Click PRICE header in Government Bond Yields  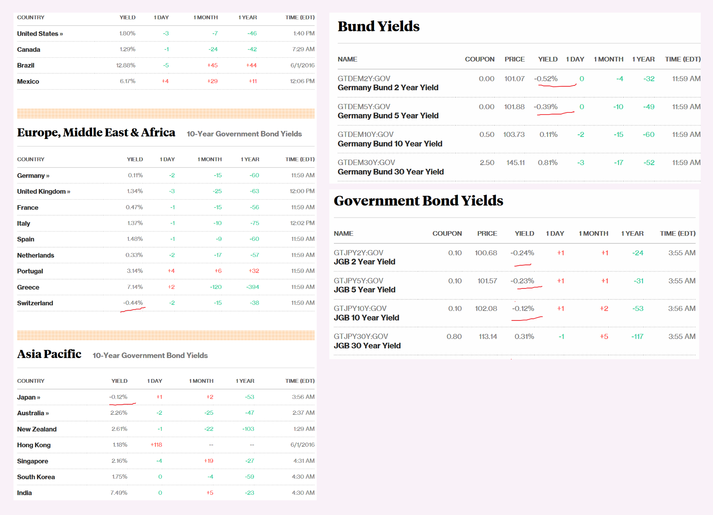point(487,234)
